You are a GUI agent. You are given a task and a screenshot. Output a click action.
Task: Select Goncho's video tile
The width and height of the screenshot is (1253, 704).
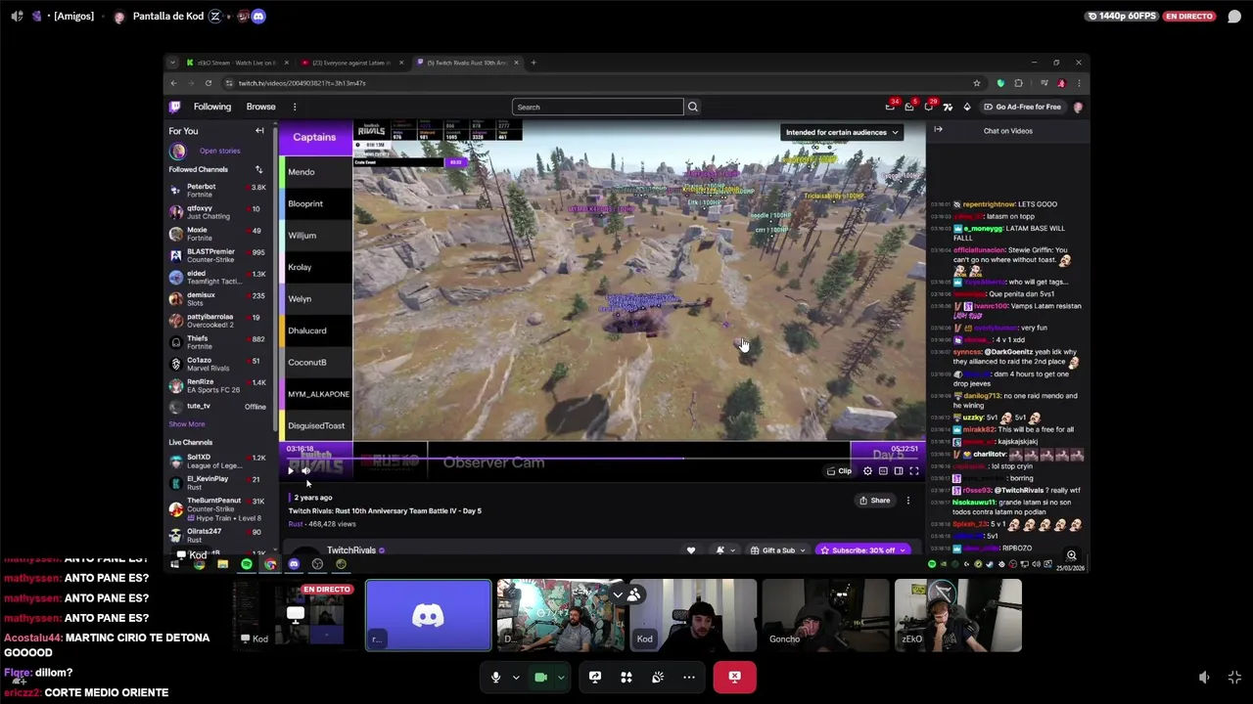pyautogui.click(x=825, y=615)
